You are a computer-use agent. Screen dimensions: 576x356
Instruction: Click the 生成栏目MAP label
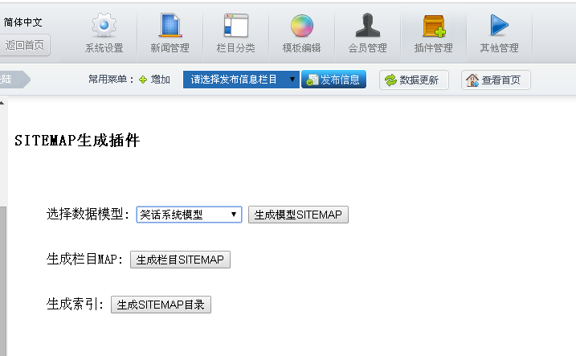85,260
